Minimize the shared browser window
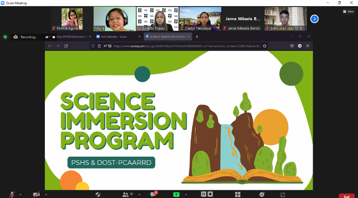 pos(292,37)
